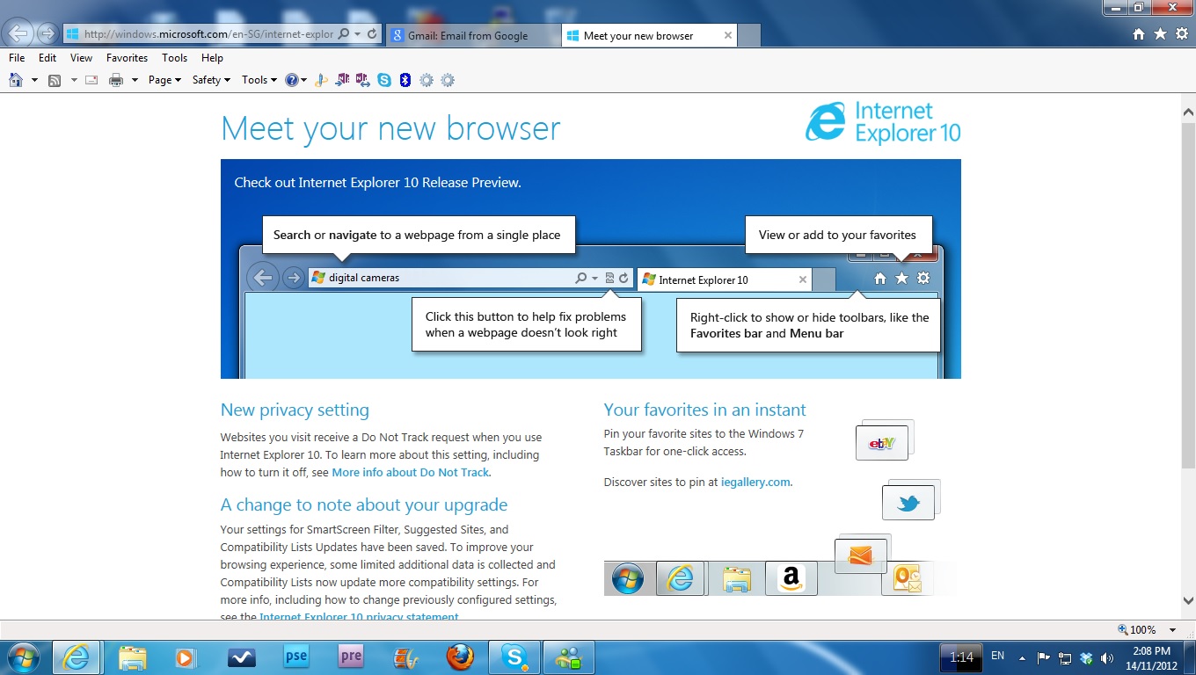Click the address bar URL field

point(208,34)
